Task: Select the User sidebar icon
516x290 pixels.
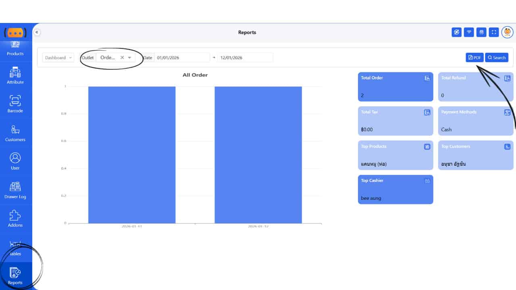Action: point(15,161)
